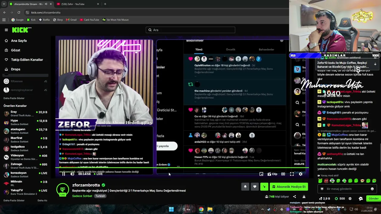The height and width of the screenshot is (214, 381).
Task: Report the stream with the siren icon
Action: (304, 196)
